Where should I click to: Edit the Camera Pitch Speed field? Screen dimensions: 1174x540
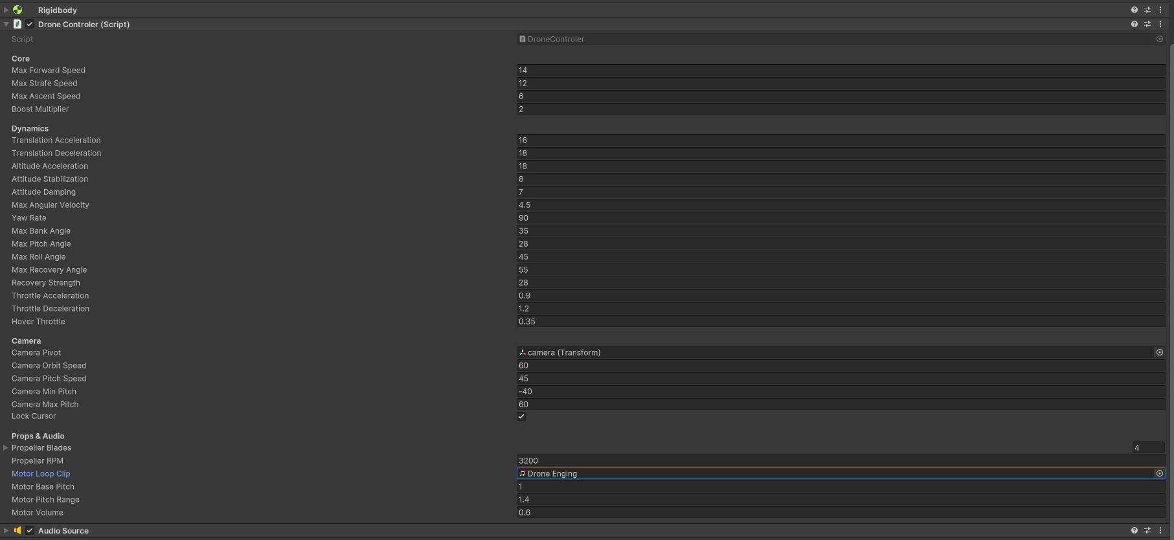tap(841, 378)
